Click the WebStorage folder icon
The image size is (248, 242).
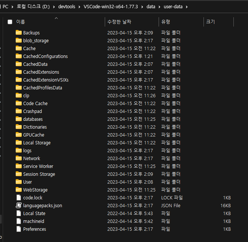coord(19,190)
